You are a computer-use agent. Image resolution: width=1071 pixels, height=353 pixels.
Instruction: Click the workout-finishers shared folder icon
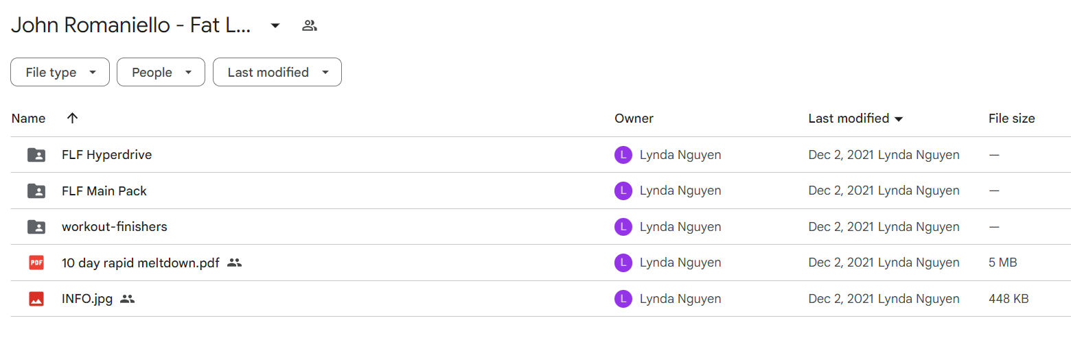coord(36,226)
